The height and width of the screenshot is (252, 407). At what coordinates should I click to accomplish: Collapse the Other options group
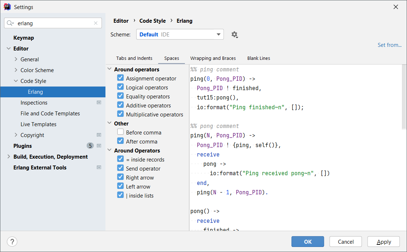click(109, 123)
